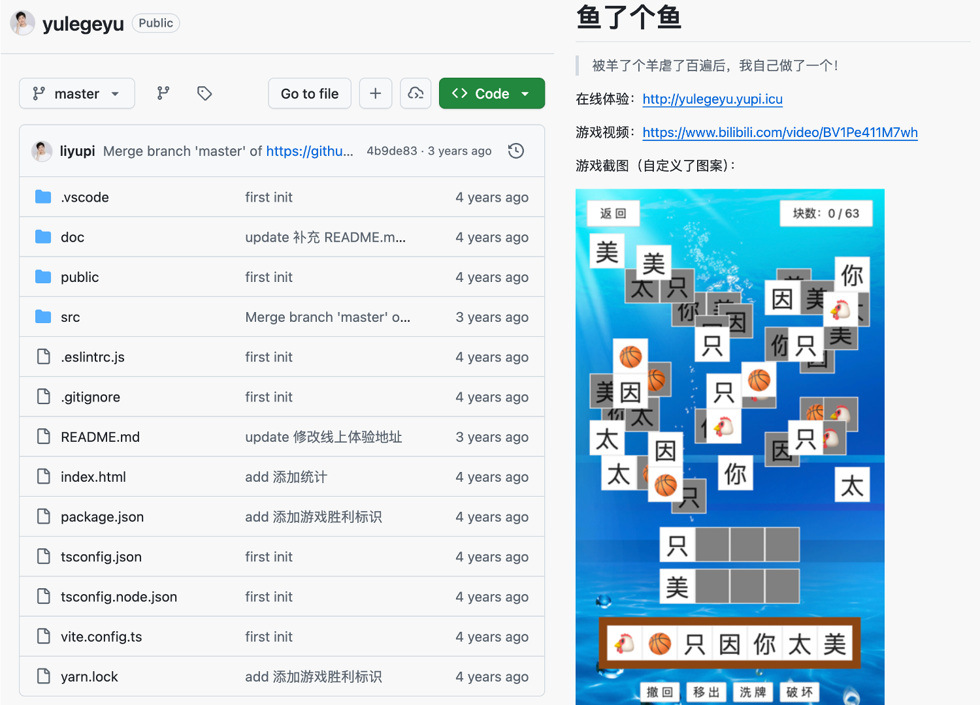The height and width of the screenshot is (705, 980).
Task: Open the bilibili game video link
Action: click(x=779, y=133)
